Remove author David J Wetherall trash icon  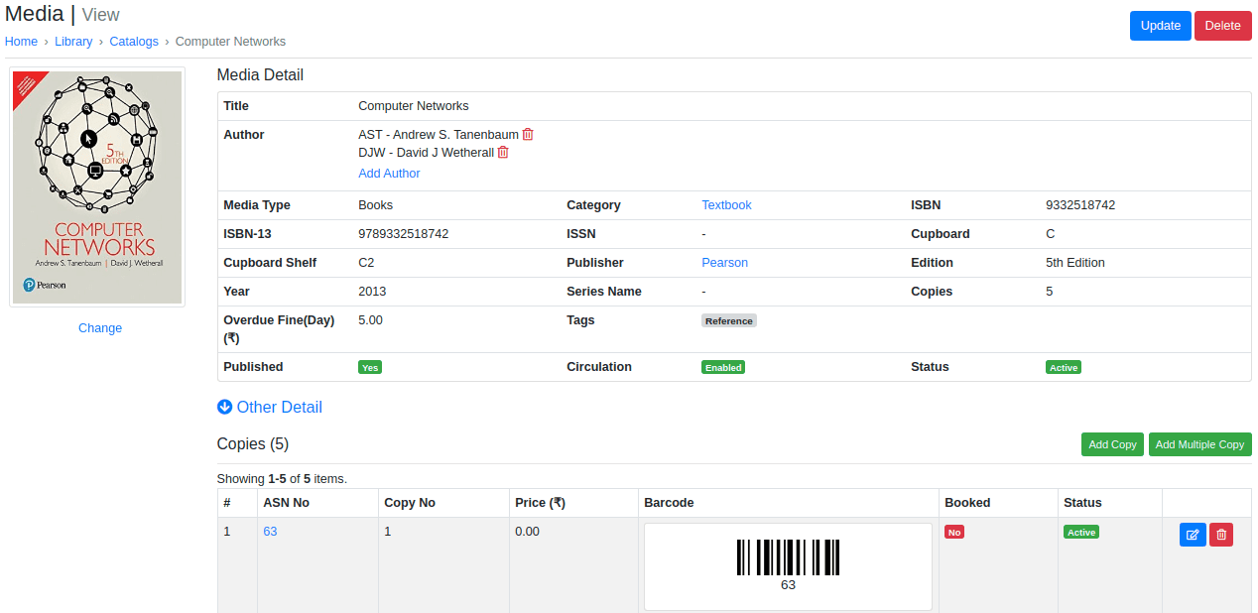point(503,153)
